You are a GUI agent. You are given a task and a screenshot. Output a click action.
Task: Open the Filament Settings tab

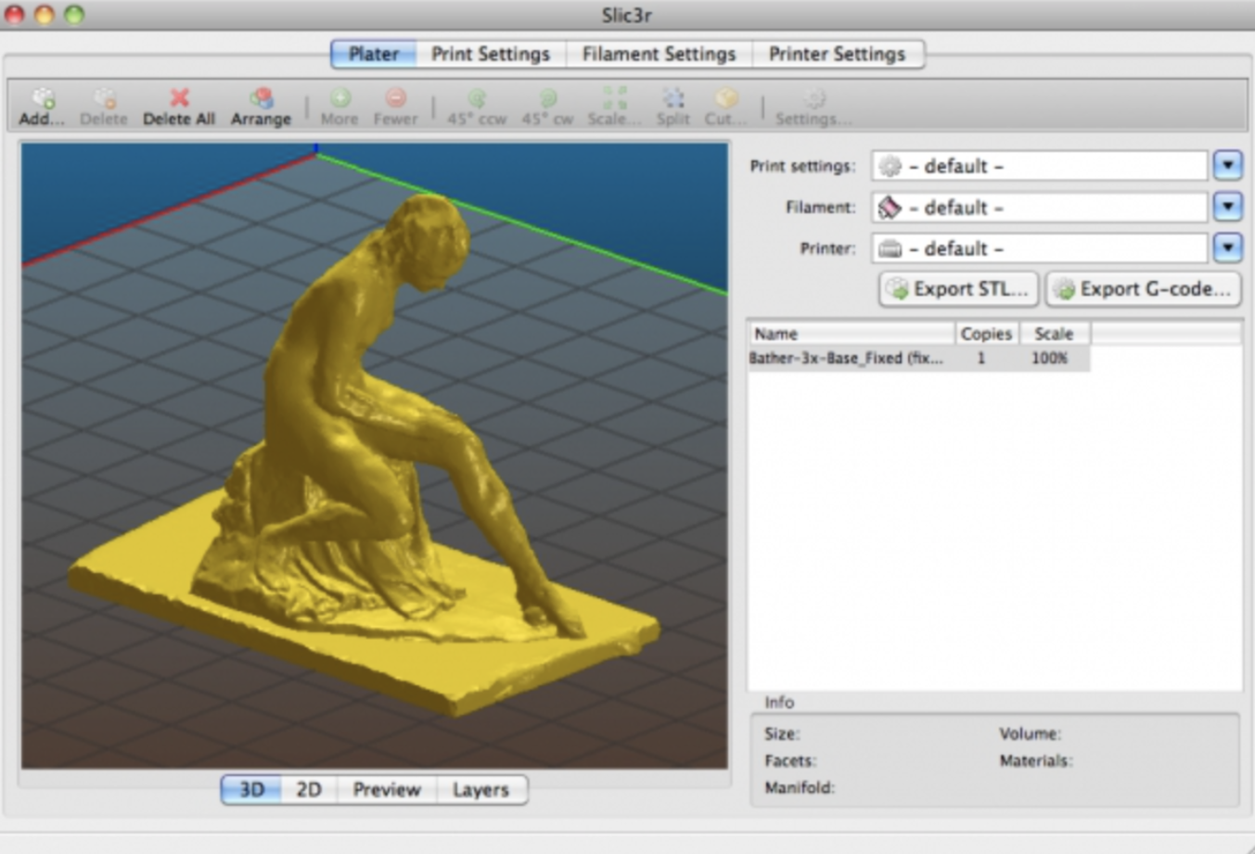(x=659, y=54)
